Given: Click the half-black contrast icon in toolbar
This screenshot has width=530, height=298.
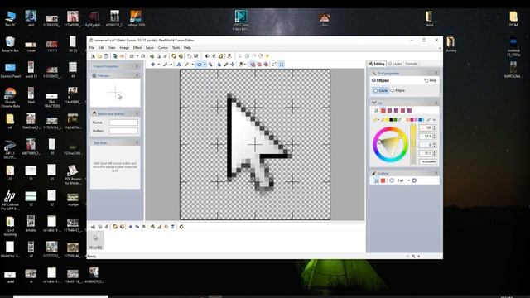Looking at the screenshot, I should click(207, 56).
